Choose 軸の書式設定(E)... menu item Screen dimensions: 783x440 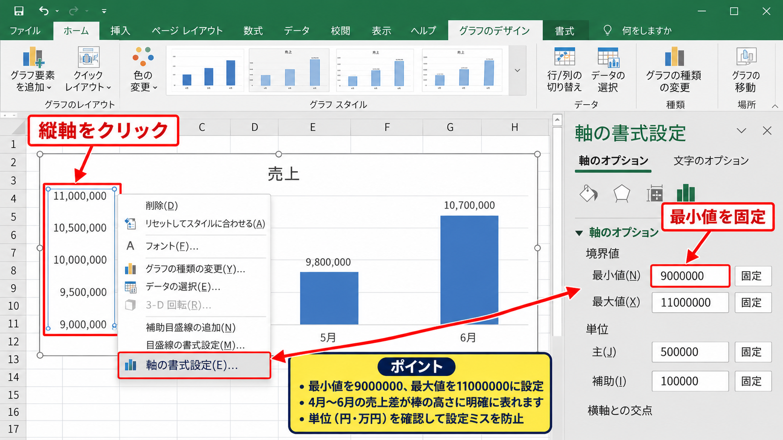click(x=194, y=365)
